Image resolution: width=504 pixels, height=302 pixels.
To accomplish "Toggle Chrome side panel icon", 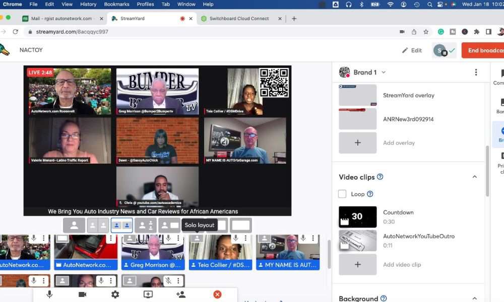I will click(488, 32).
